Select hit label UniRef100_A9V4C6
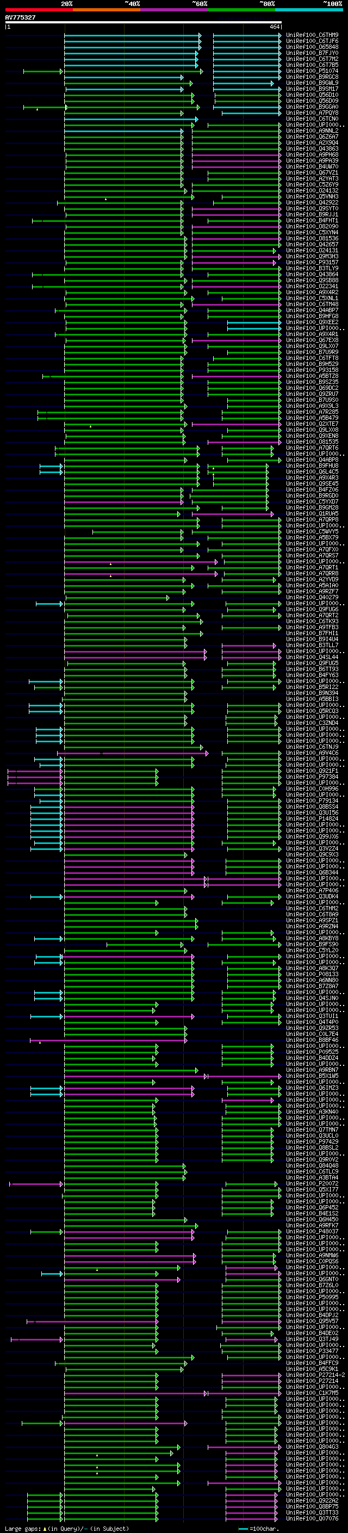 312,753
